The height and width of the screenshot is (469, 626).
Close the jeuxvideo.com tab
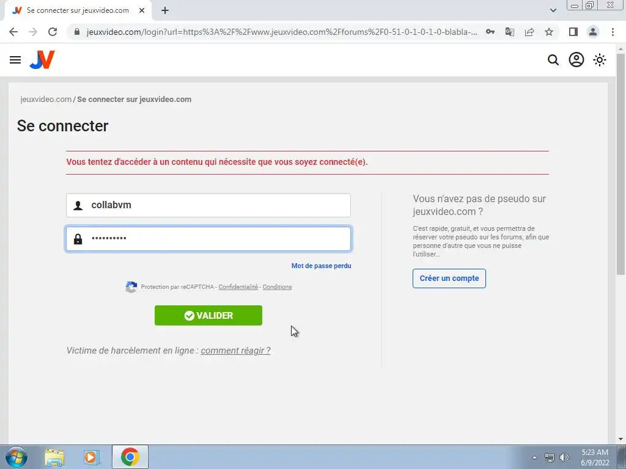[142, 11]
